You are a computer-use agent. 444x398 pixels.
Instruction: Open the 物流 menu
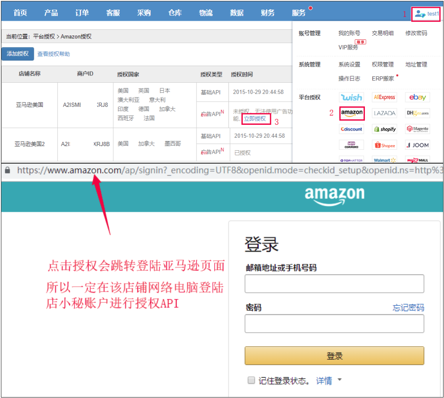coord(206,13)
